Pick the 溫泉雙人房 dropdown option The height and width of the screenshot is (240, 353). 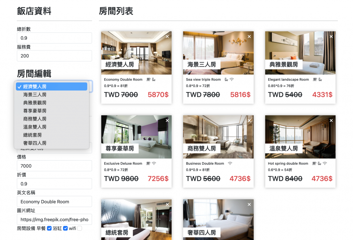tap(52, 127)
